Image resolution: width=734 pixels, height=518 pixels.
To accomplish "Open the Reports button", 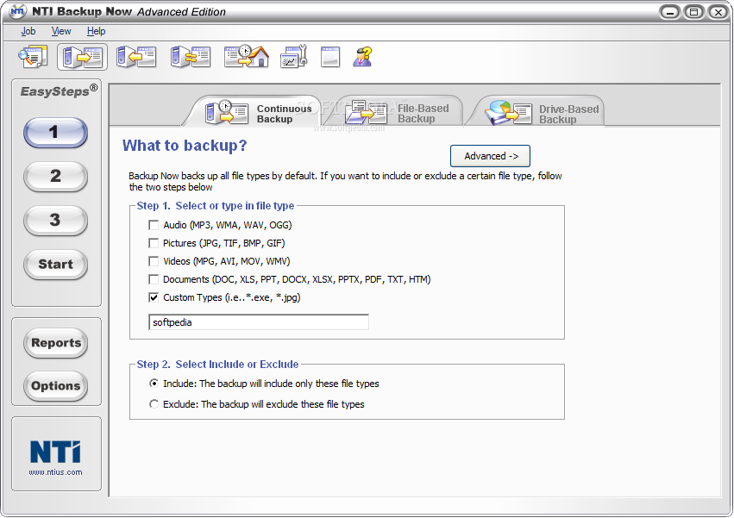I will click(55, 343).
